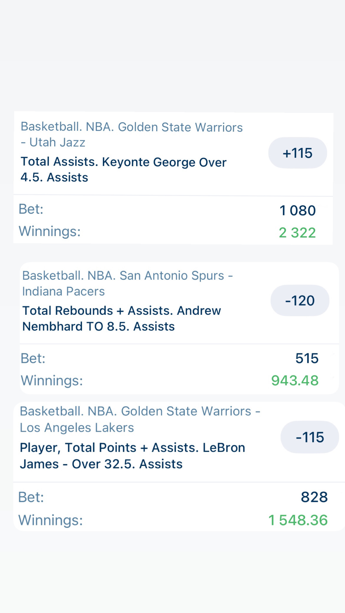Click the Winnings label on the Utah Jazz card
This screenshot has height=613, width=345.
coord(50,231)
